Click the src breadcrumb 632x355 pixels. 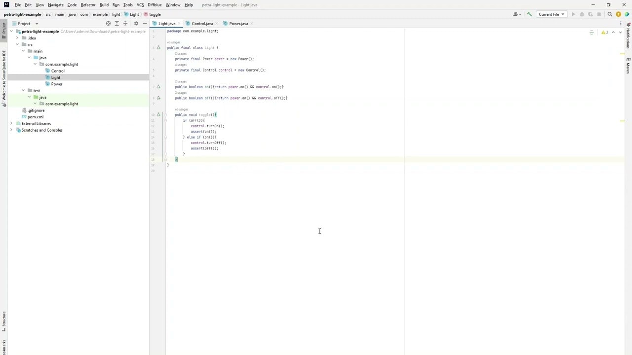tap(48, 14)
